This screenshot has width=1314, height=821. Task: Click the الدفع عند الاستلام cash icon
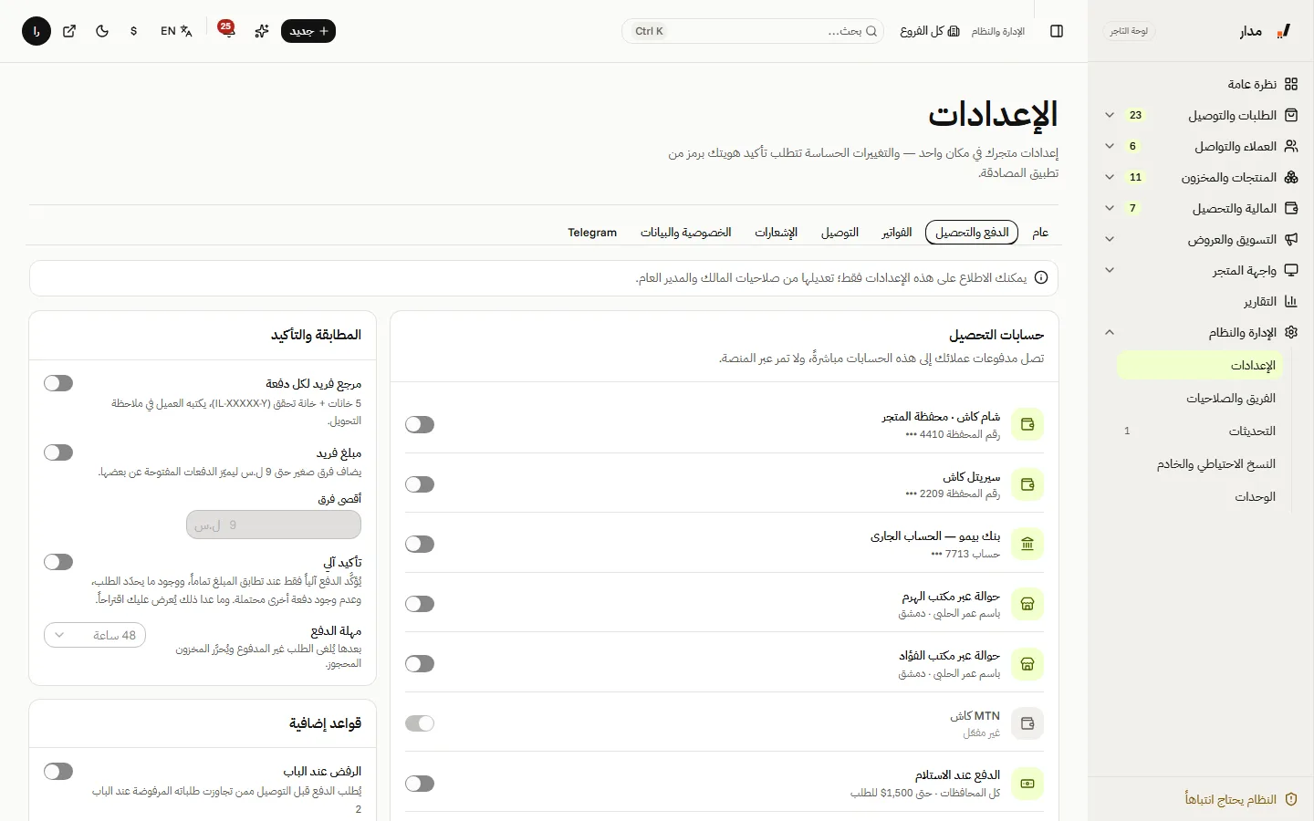[x=1027, y=784]
